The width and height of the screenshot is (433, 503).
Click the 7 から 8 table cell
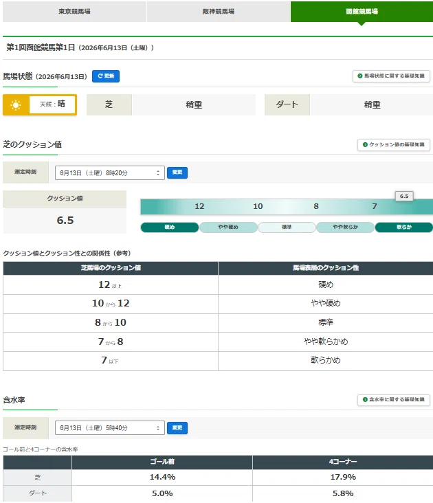(x=111, y=342)
